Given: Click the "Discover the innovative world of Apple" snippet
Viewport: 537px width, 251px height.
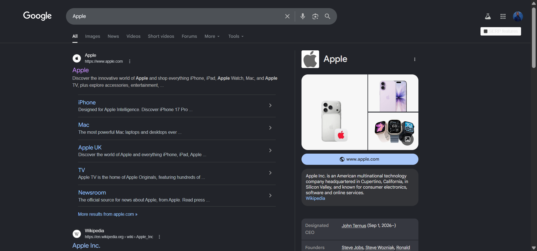Looking at the screenshot, I should click(175, 82).
